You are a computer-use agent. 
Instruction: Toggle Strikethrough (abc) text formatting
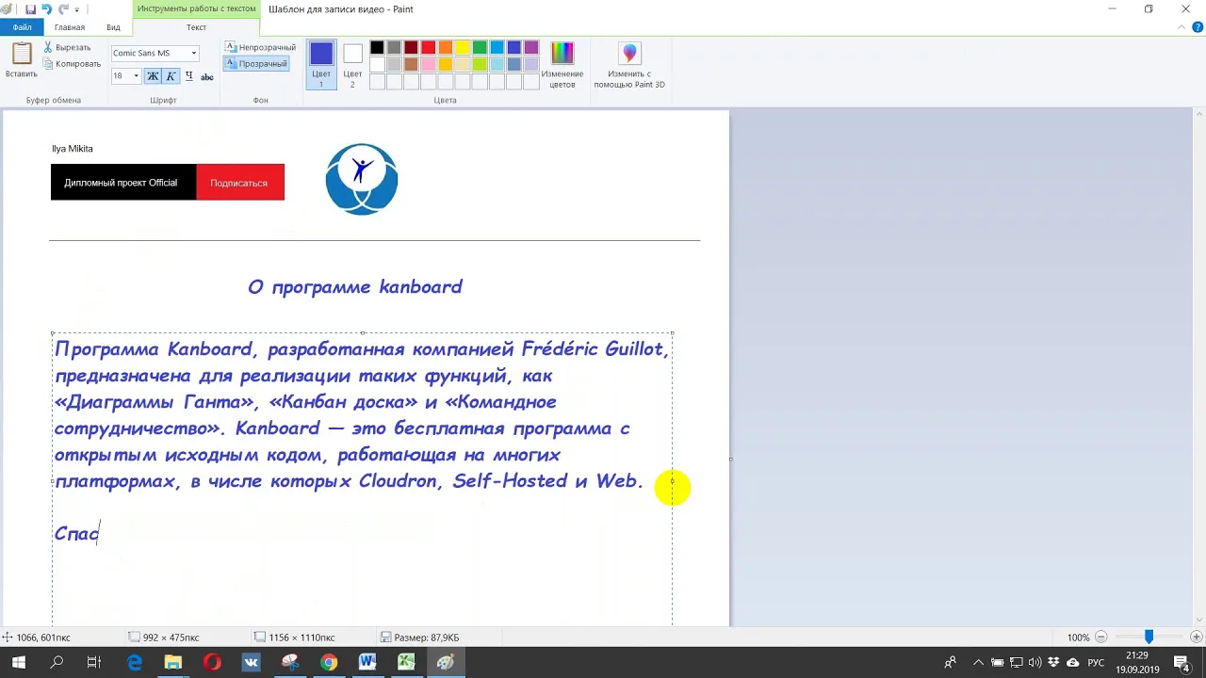coord(207,76)
